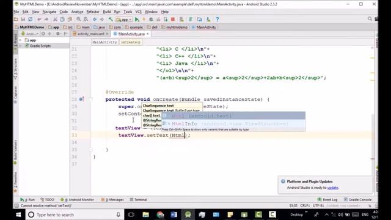The height and width of the screenshot is (220, 391).
Task: Click the update link in notification
Action: (332, 188)
